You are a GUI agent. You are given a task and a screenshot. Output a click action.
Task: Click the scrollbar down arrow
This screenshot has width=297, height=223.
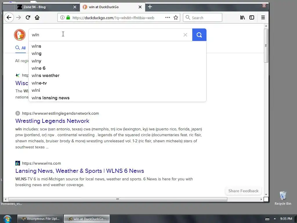266,195
